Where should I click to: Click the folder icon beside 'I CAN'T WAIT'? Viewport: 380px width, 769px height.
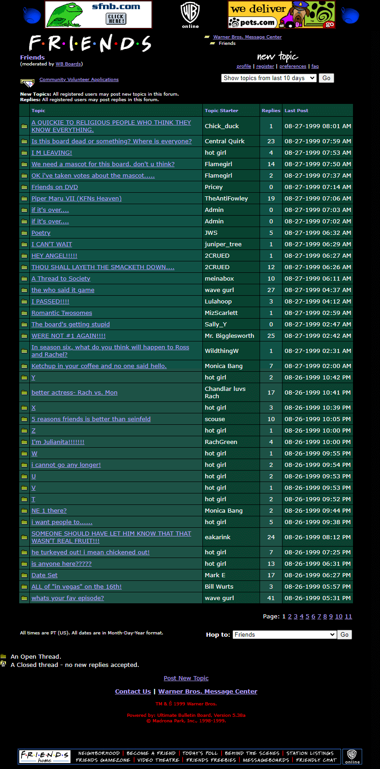pyautogui.click(x=24, y=244)
